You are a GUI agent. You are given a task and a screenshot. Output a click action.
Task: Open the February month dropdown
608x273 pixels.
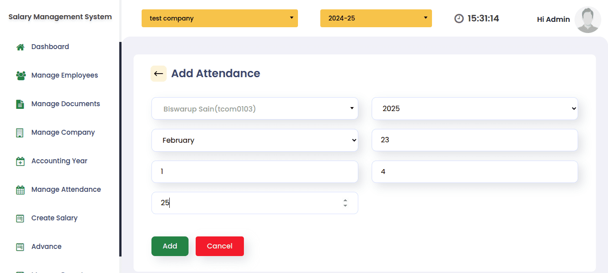click(x=255, y=140)
